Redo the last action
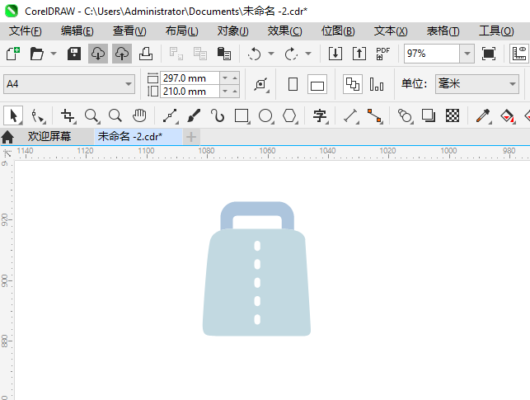The width and height of the screenshot is (530, 400). click(x=291, y=54)
